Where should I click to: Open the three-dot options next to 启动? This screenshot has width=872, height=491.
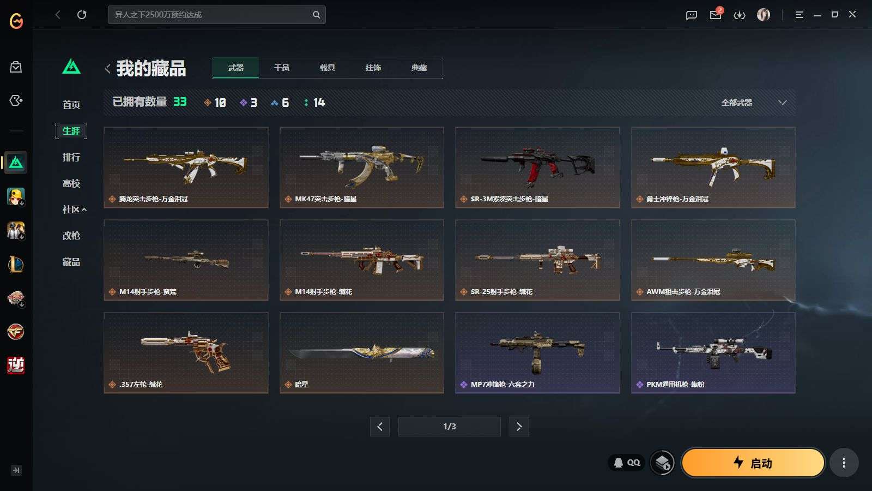coord(844,463)
